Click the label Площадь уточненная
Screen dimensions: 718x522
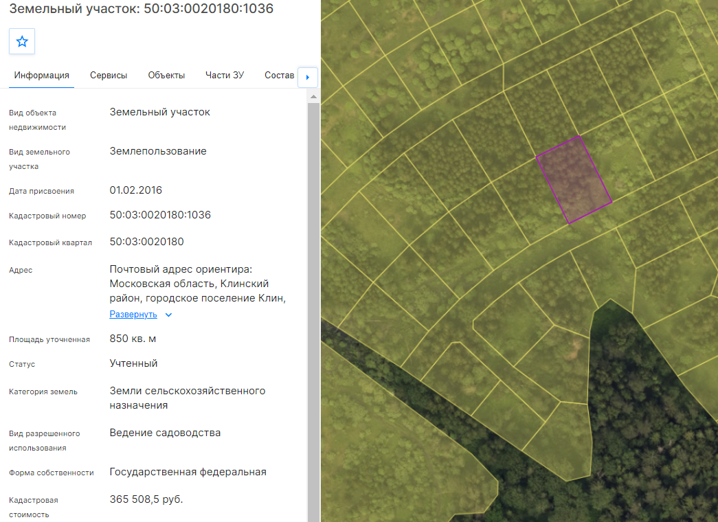point(49,339)
